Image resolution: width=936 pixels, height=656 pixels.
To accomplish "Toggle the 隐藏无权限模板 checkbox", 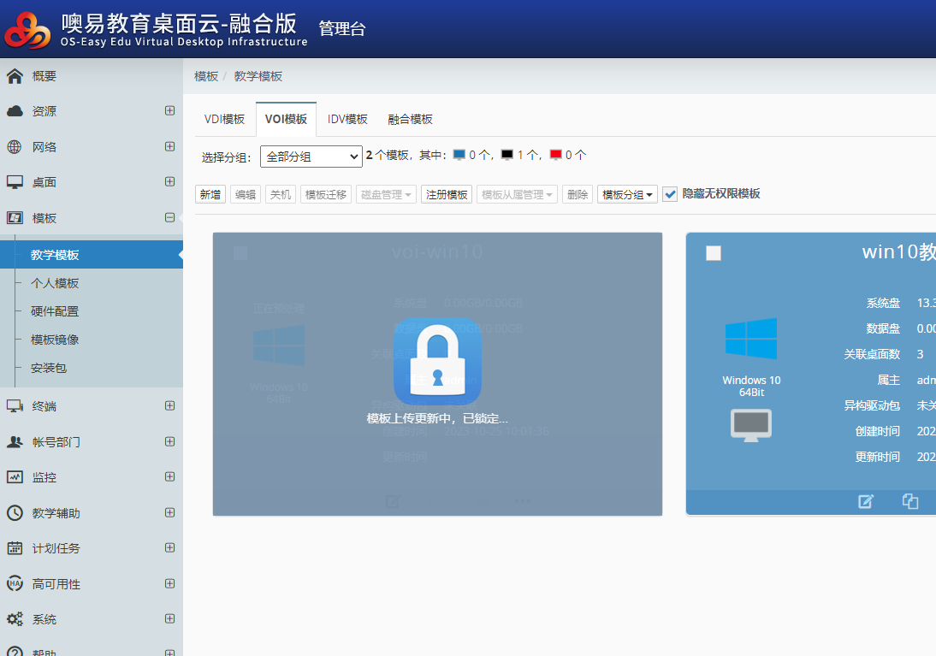I will click(x=670, y=194).
